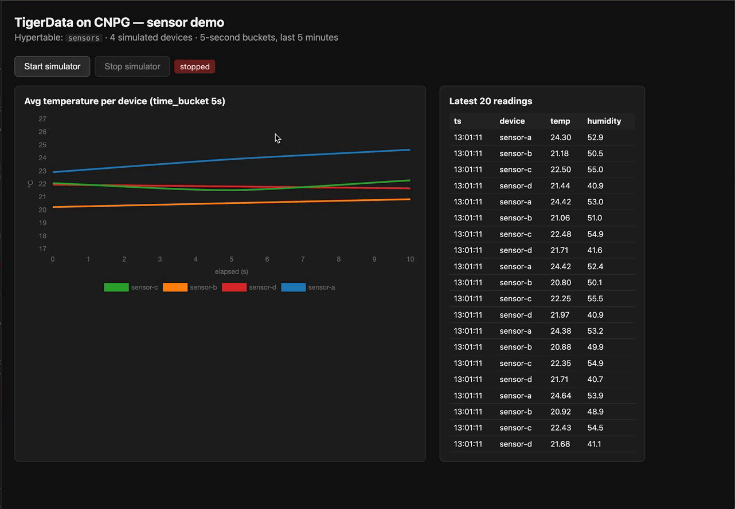This screenshot has width=735, height=509.
Task: Click the Start simulator button
Action: tap(52, 66)
